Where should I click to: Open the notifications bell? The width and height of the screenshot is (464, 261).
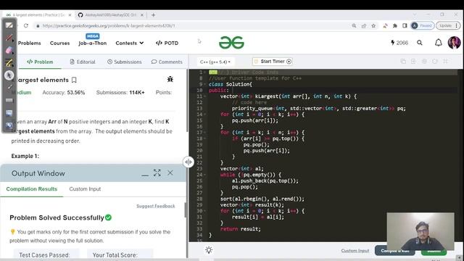tap(438, 43)
